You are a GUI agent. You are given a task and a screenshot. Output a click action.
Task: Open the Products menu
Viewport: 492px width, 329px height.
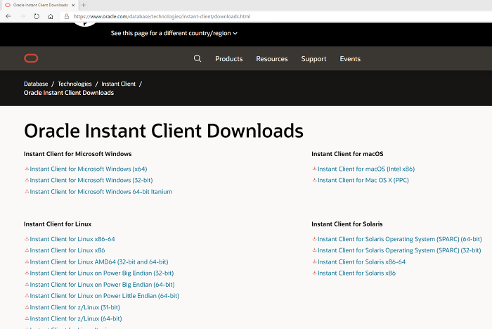click(x=228, y=59)
